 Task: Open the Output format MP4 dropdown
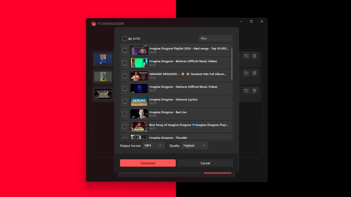coord(153,145)
